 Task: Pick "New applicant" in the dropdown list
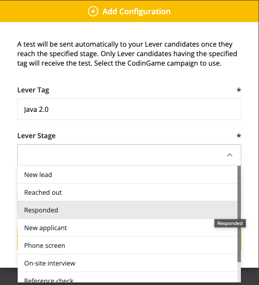46,228
